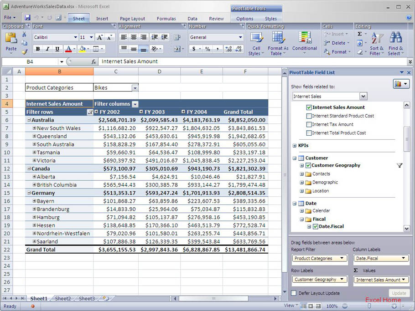Open the font name Calibri dropdown
The image size is (415, 311).
(x=75, y=37)
